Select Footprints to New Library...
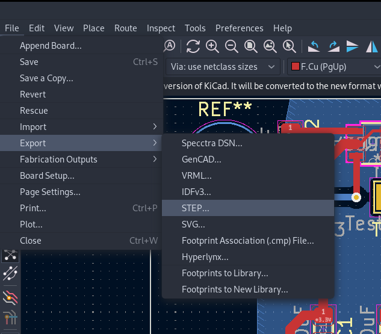The height and width of the screenshot is (334, 381). click(235, 289)
